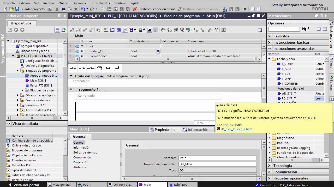Image resolution: width=334 pixels, height=187 pixels.
Task: Click Agregar nuevo bloque in project tree
Action: tap(44, 76)
